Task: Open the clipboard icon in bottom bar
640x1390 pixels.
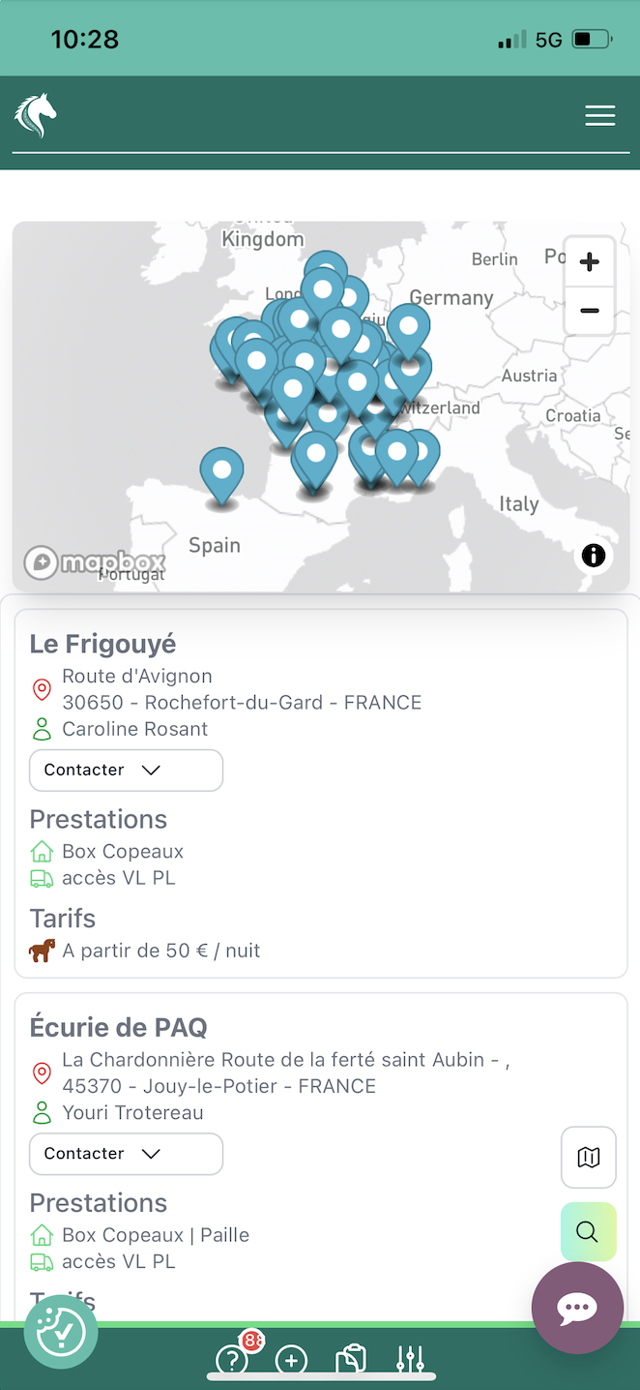Action: pyautogui.click(x=350, y=1360)
